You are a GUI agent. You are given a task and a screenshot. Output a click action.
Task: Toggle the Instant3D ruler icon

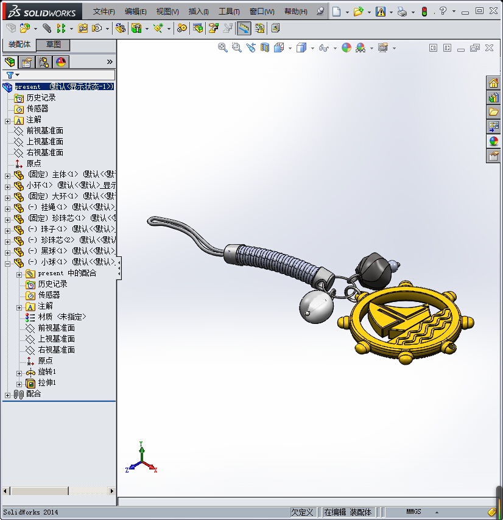click(x=244, y=28)
